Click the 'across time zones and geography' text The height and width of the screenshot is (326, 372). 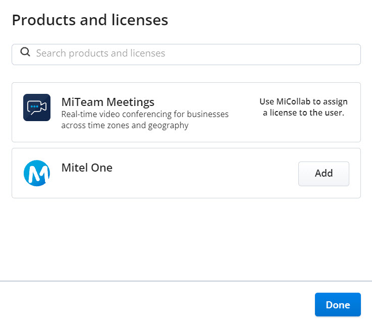click(x=125, y=125)
